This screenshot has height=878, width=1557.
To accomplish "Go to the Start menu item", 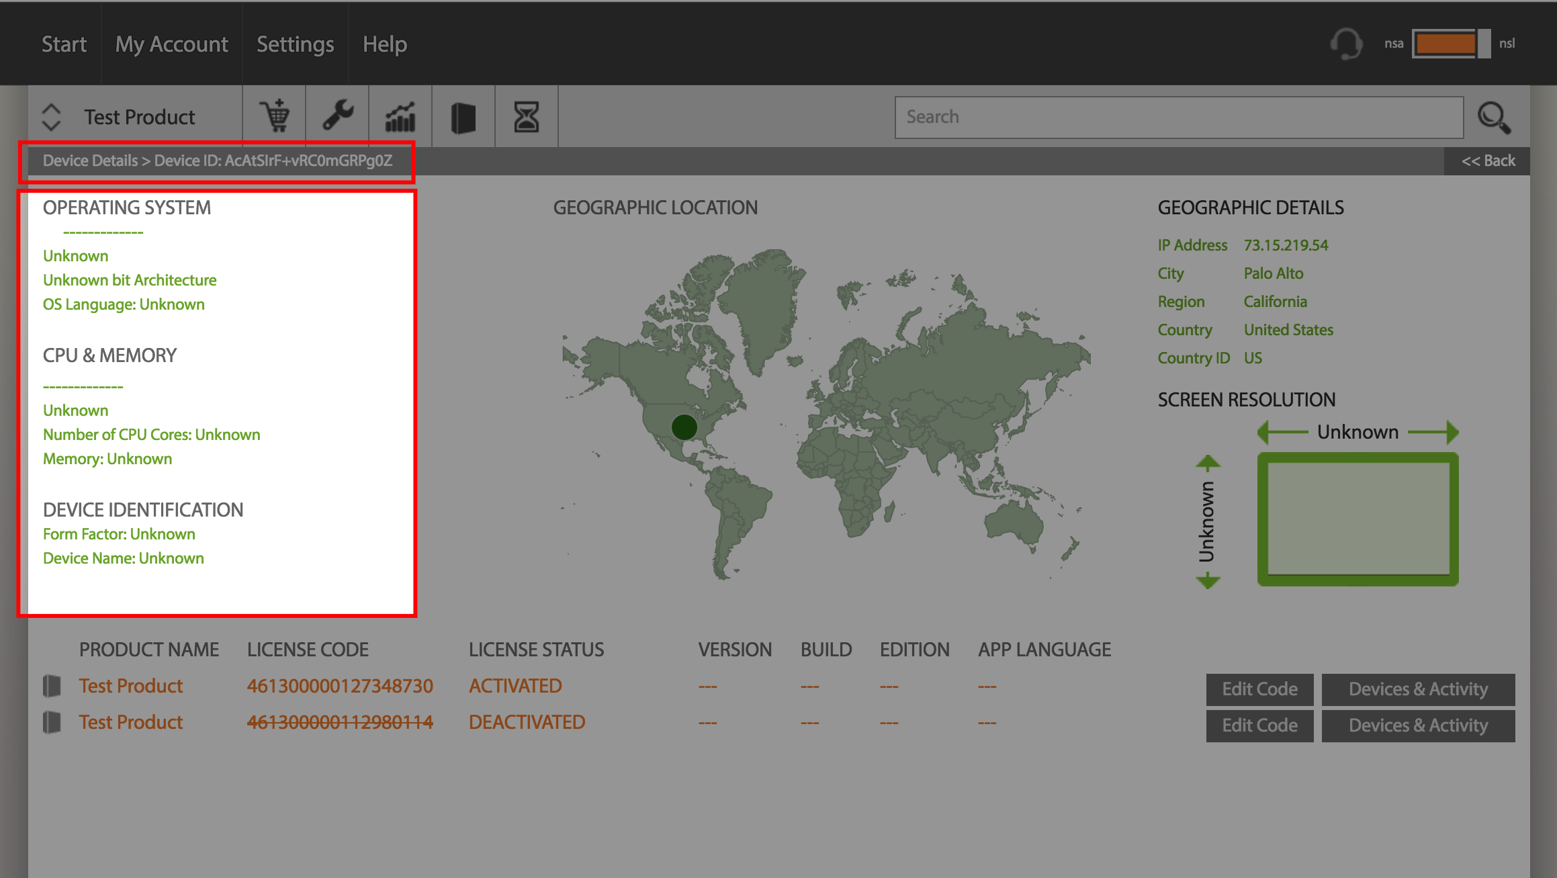I will point(64,44).
